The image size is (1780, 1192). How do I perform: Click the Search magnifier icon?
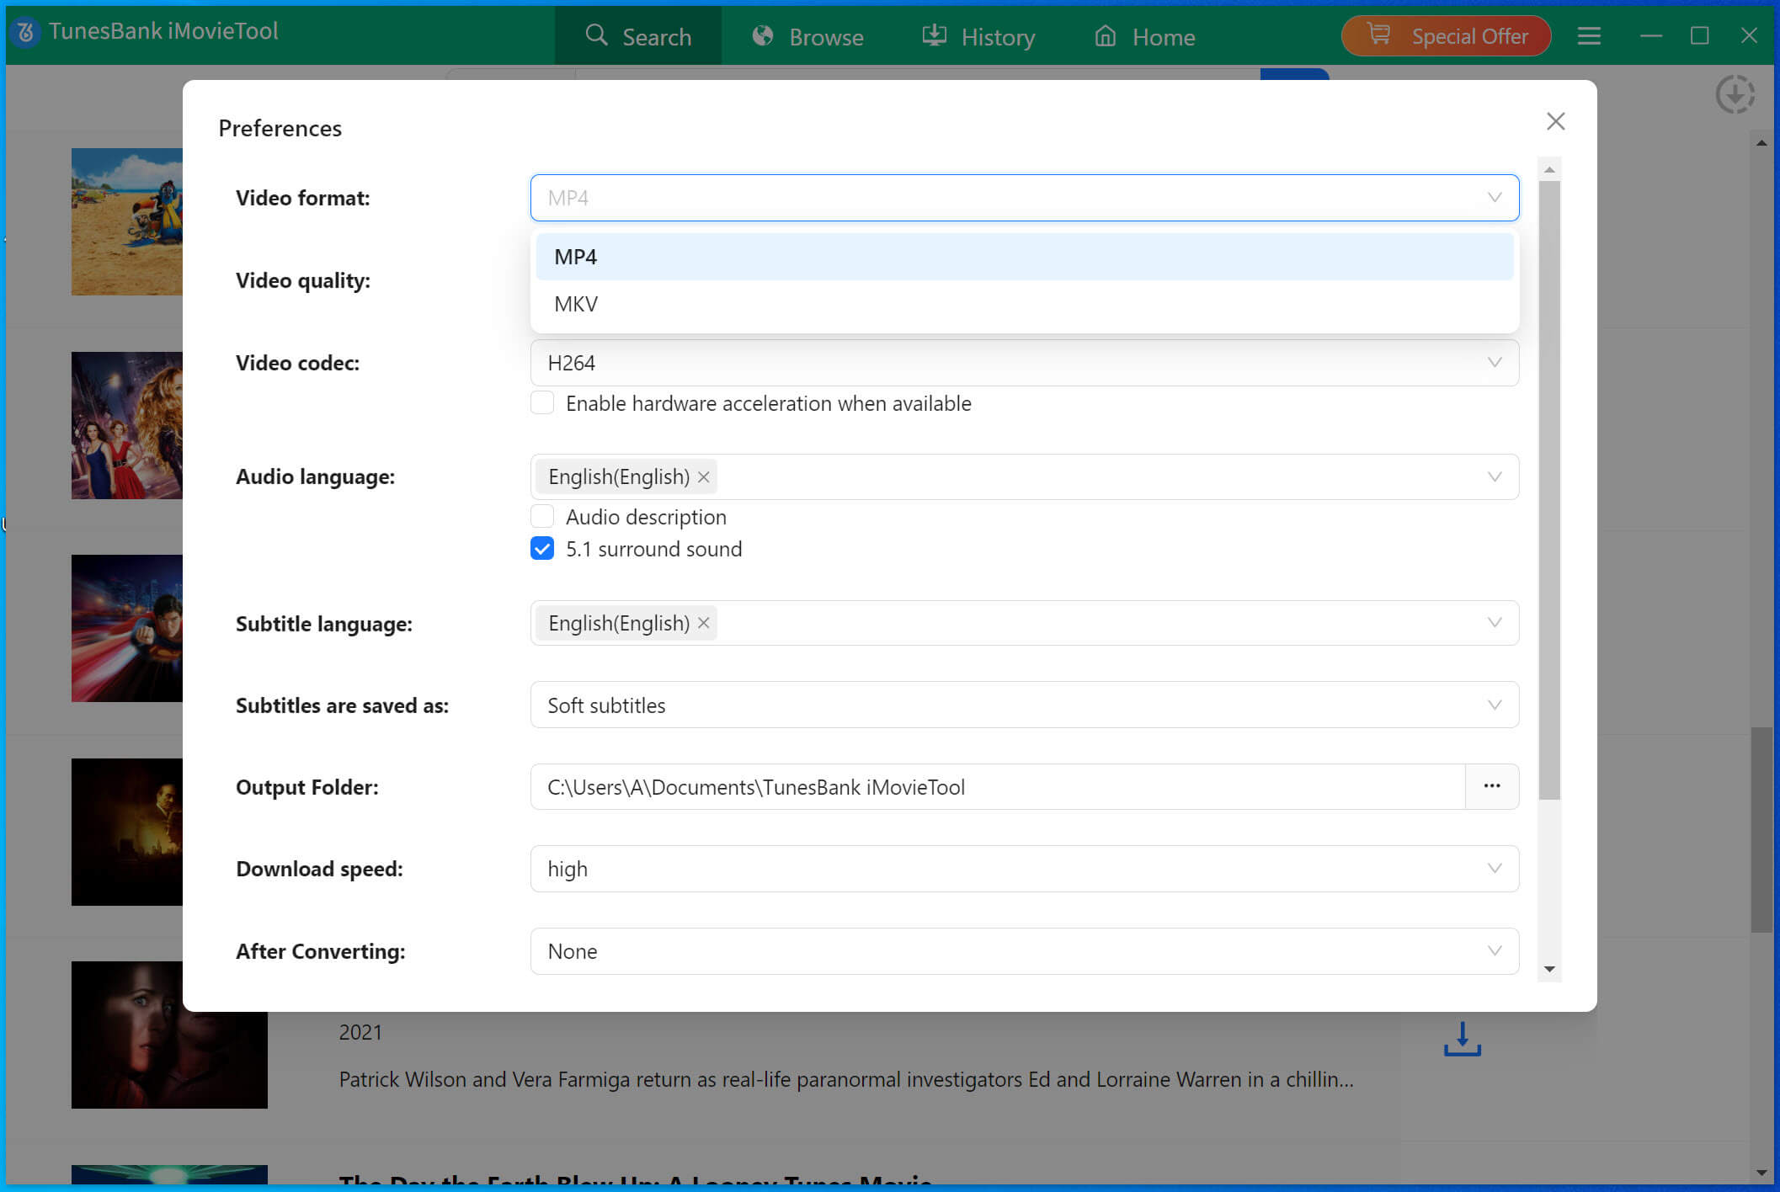tap(597, 36)
